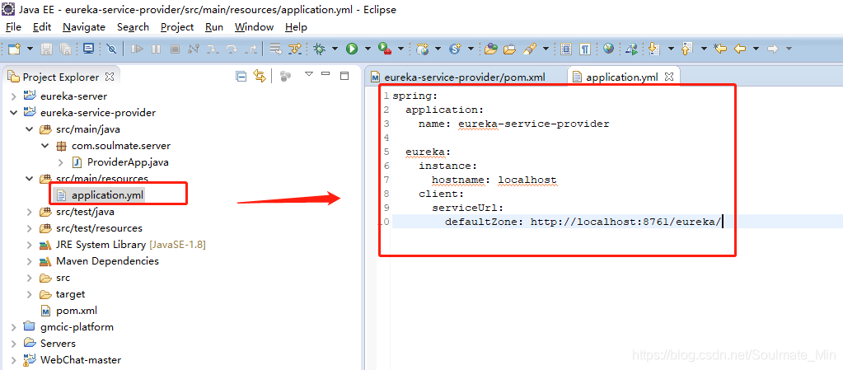Close the application.yml editor tab

pyautogui.click(x=669, y=77)
